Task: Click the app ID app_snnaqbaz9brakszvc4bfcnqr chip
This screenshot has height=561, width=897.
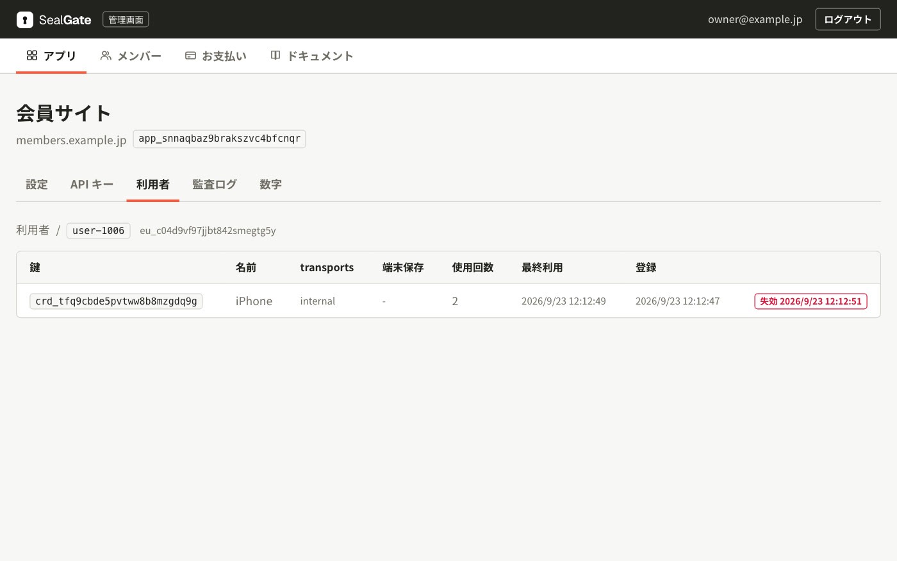Action: coord(219,138)
